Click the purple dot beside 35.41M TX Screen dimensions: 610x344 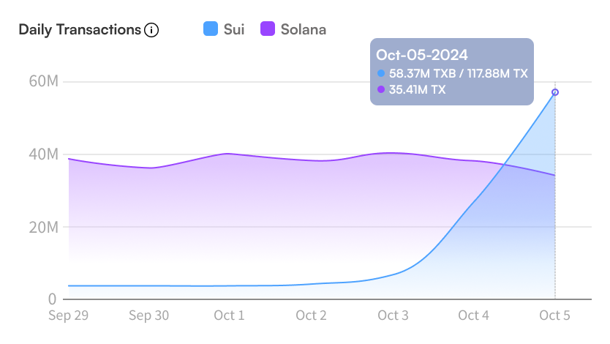(x=381, y=89)
